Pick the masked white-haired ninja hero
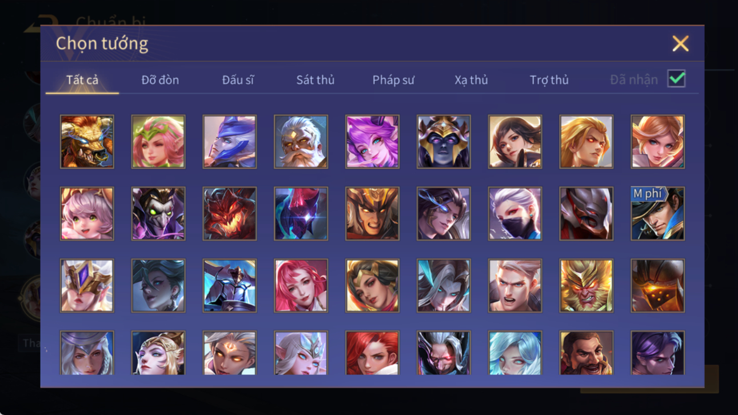Screen dimensions: 738x415 pos(514,214)
